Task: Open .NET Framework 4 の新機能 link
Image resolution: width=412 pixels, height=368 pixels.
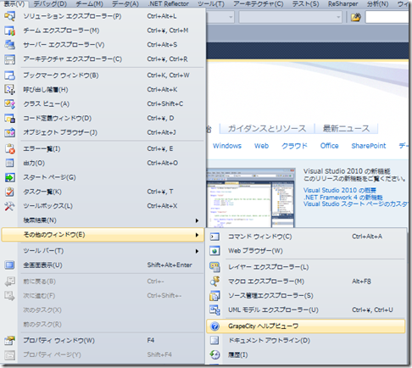Action: click(343, 198)
